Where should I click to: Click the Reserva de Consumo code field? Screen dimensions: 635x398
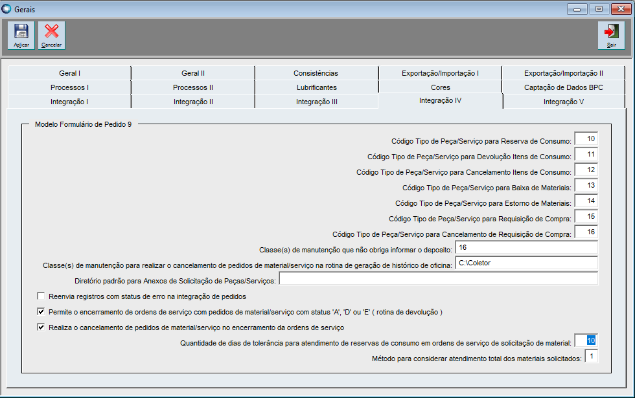(x=586, y=138)
